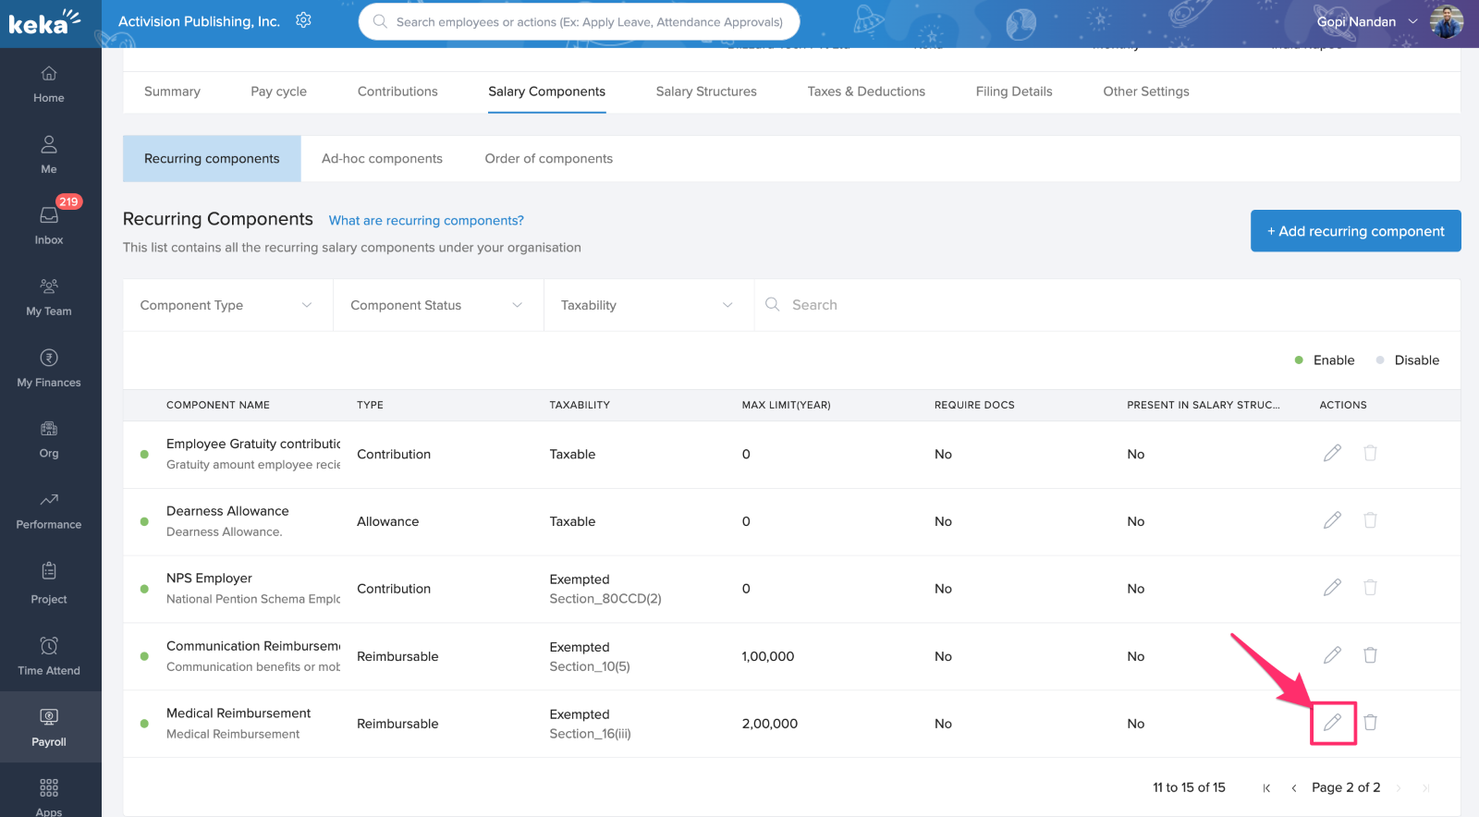Toggle status dot for Employee Gratuity contribution
Screen dimensions: 1479x817
coord(144,455)
